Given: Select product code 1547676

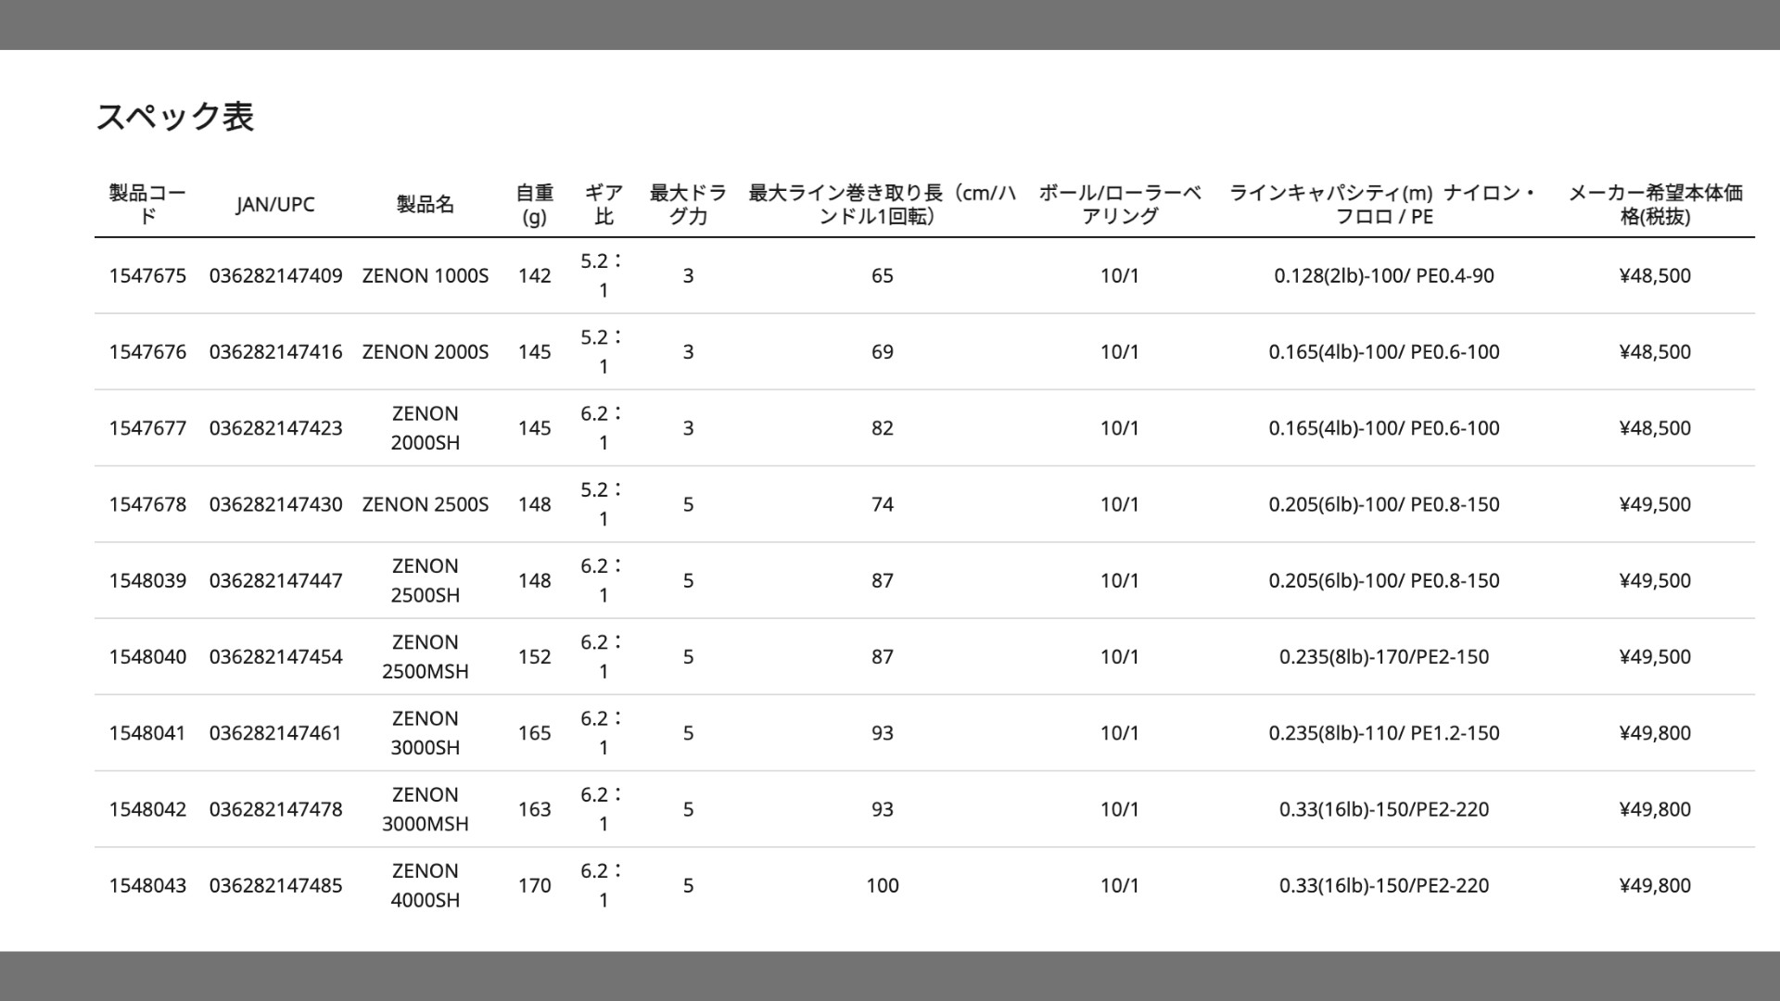Looking at the screenshot, I should click(147, 352).
